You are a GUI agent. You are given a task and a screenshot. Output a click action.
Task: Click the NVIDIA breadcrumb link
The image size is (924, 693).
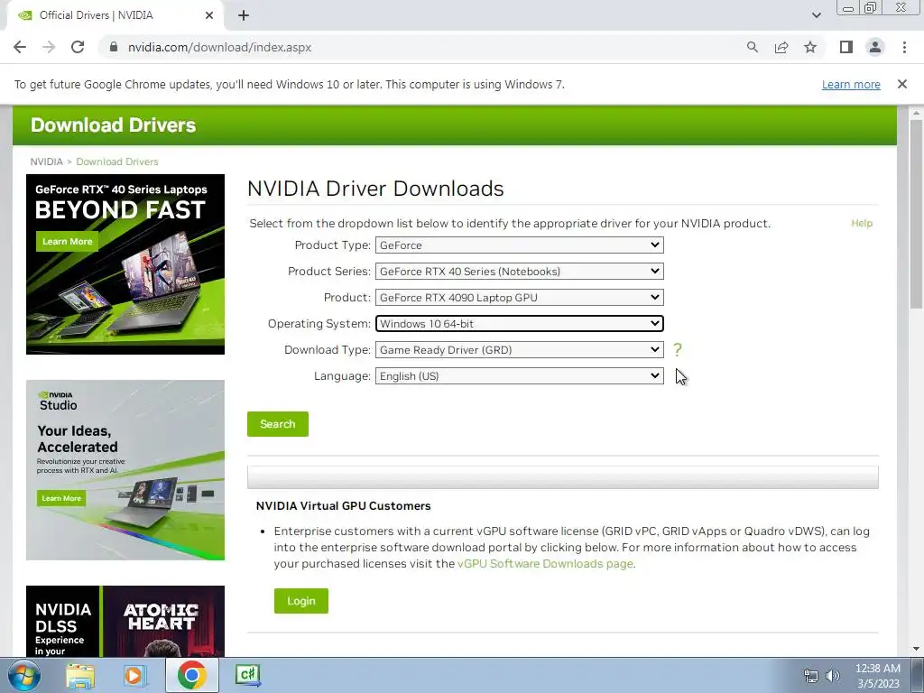pyautogui.click(x=47, y=162)
